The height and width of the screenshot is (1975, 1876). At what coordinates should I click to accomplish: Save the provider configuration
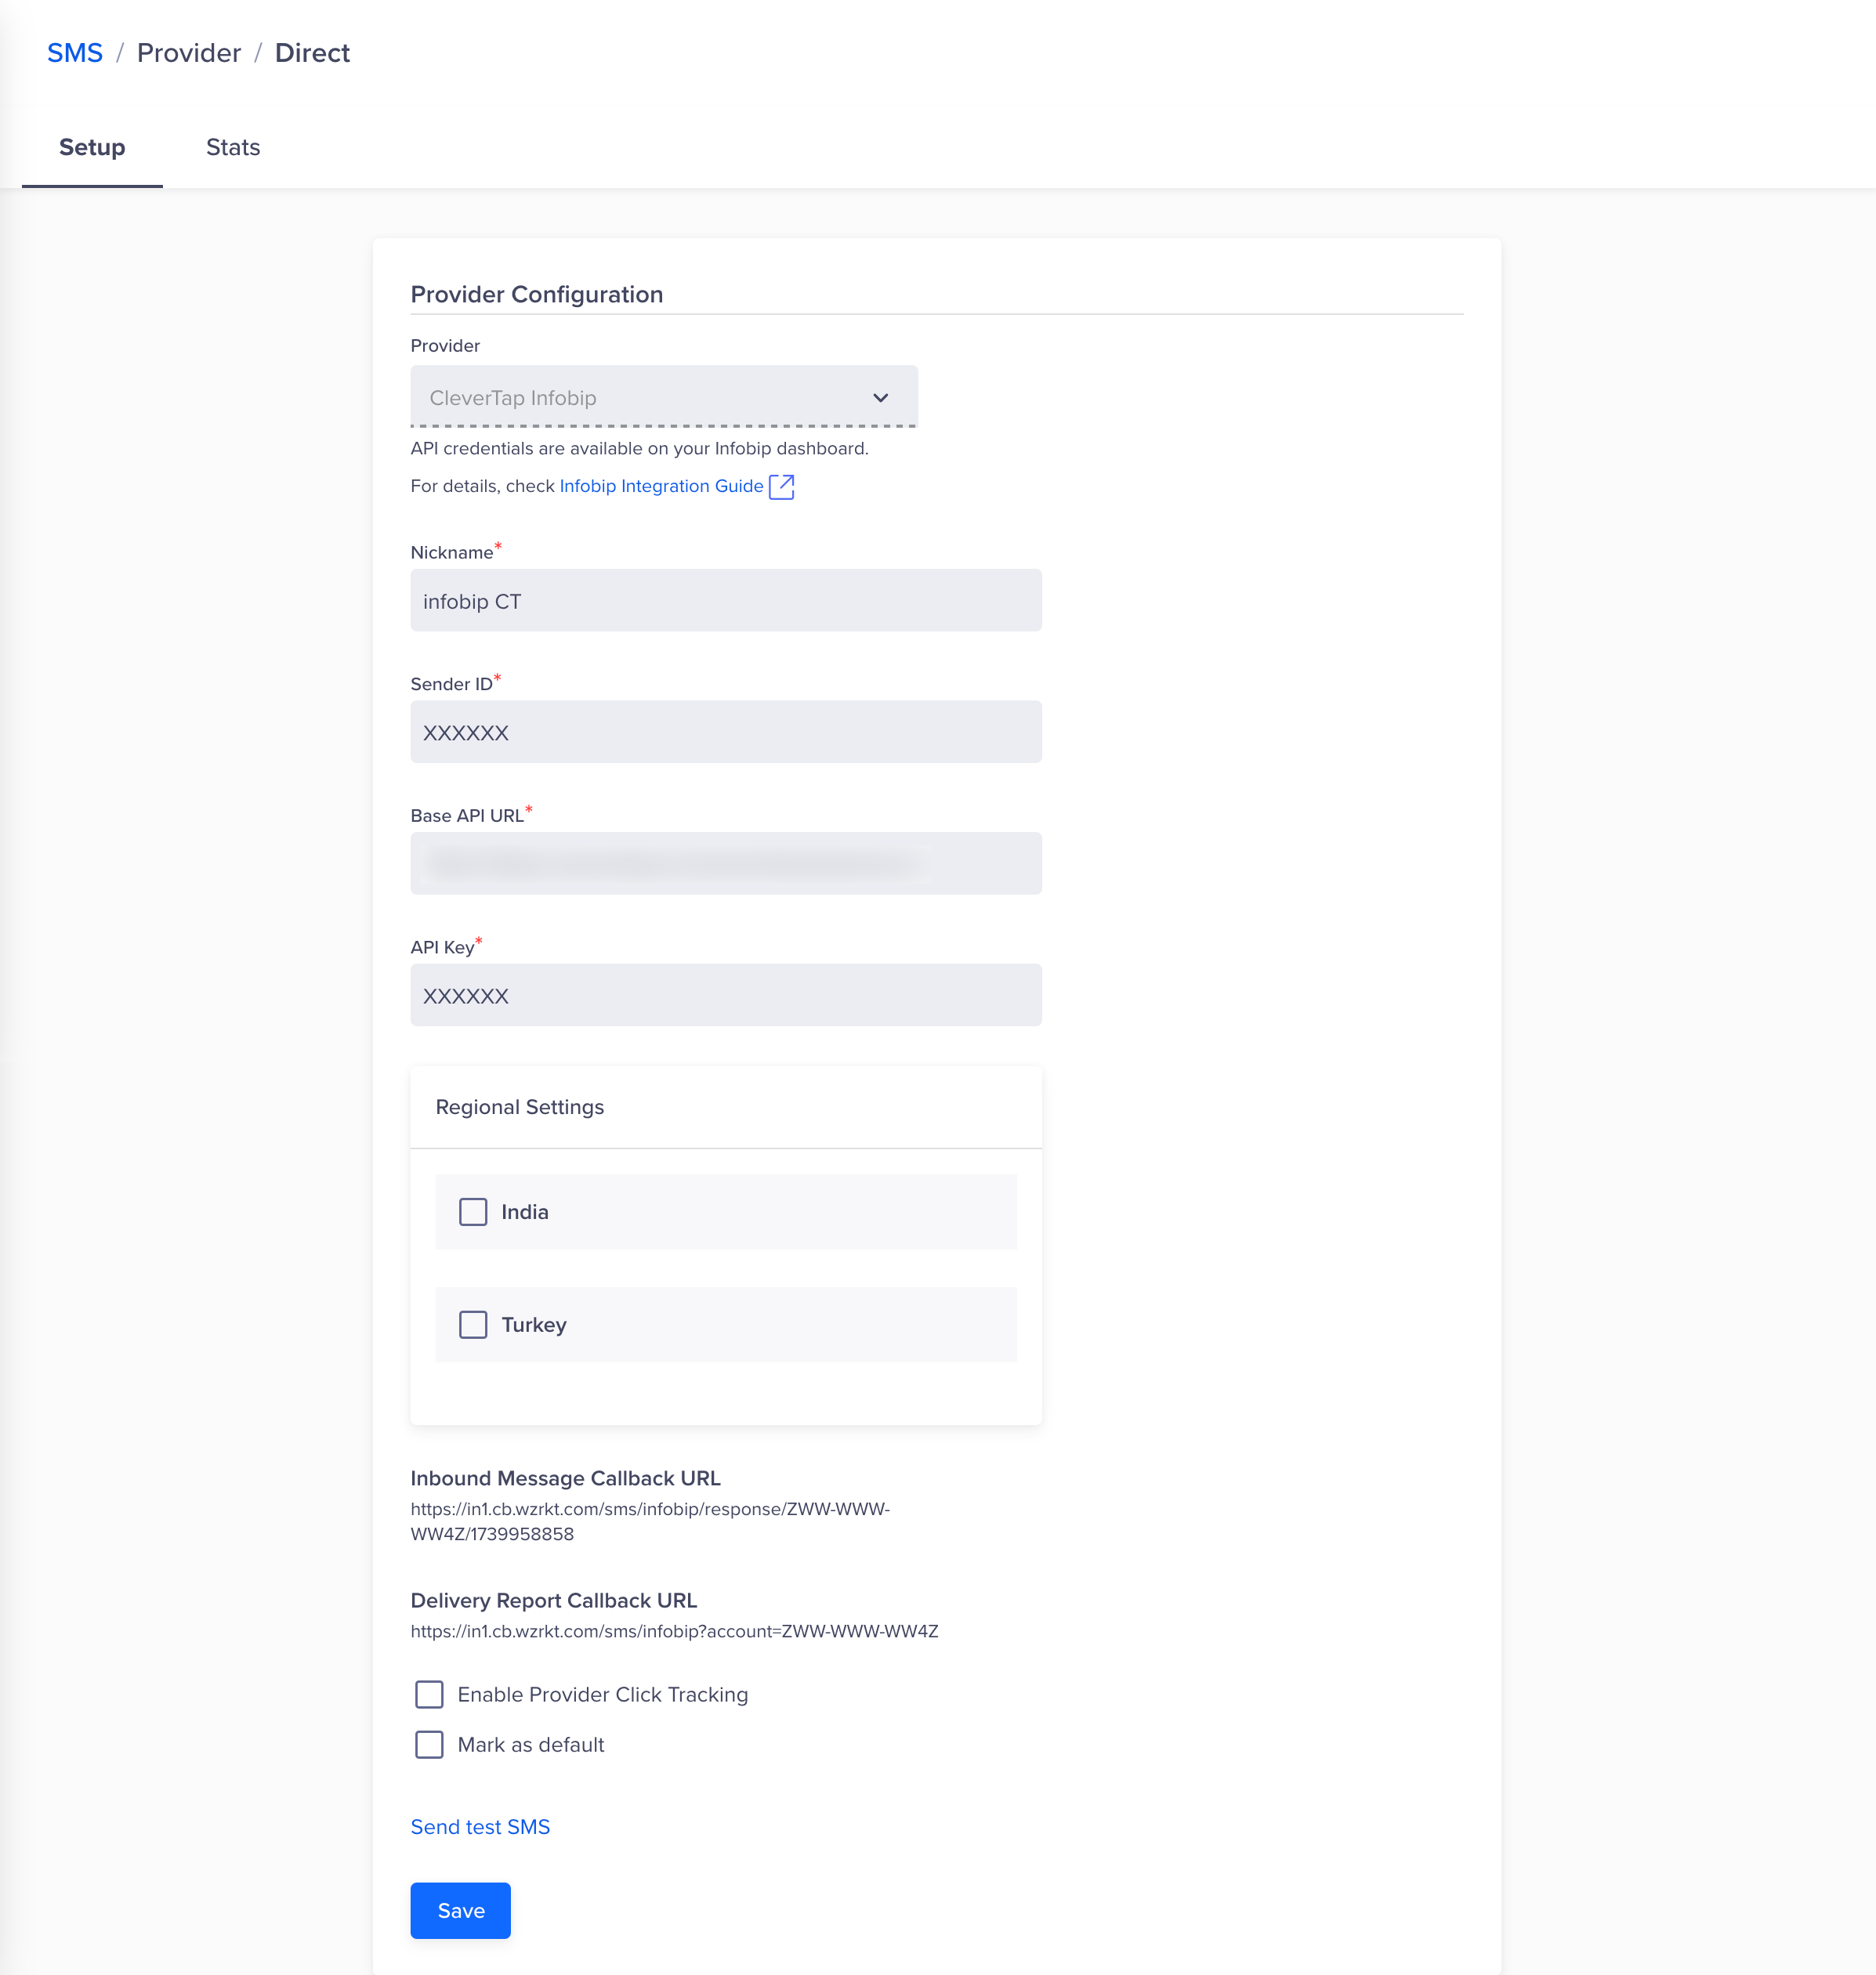(x=461, y=1911)
